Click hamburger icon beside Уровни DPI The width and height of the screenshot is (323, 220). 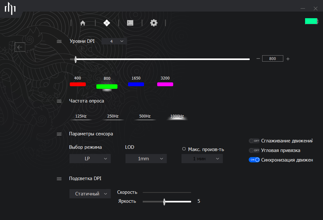(x=59, y=41)
